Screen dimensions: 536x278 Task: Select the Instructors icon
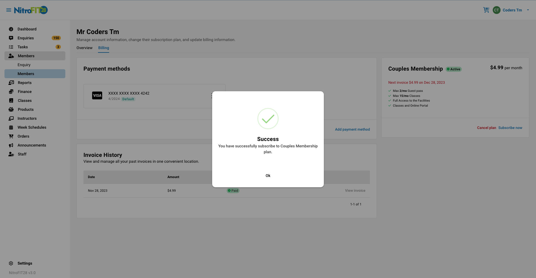pos(11,118)
